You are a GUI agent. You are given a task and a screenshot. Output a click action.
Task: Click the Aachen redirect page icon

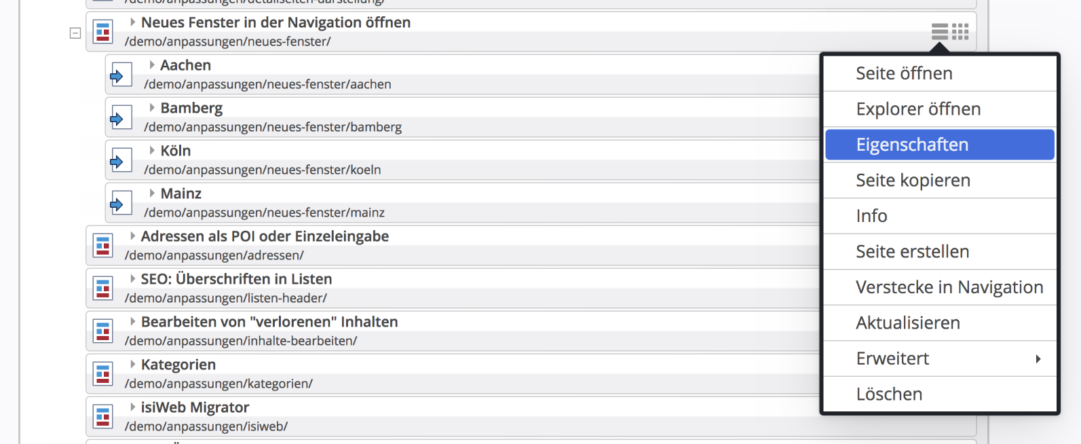120,75
